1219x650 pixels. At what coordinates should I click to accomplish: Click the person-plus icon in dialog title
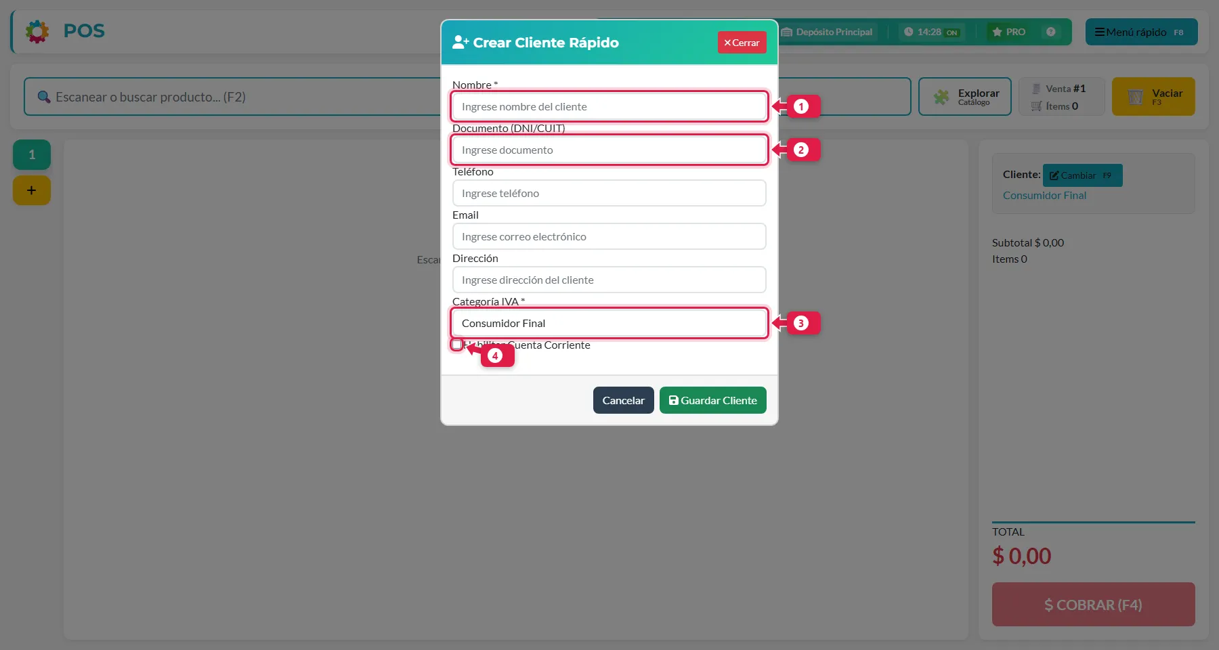point(461,43)
